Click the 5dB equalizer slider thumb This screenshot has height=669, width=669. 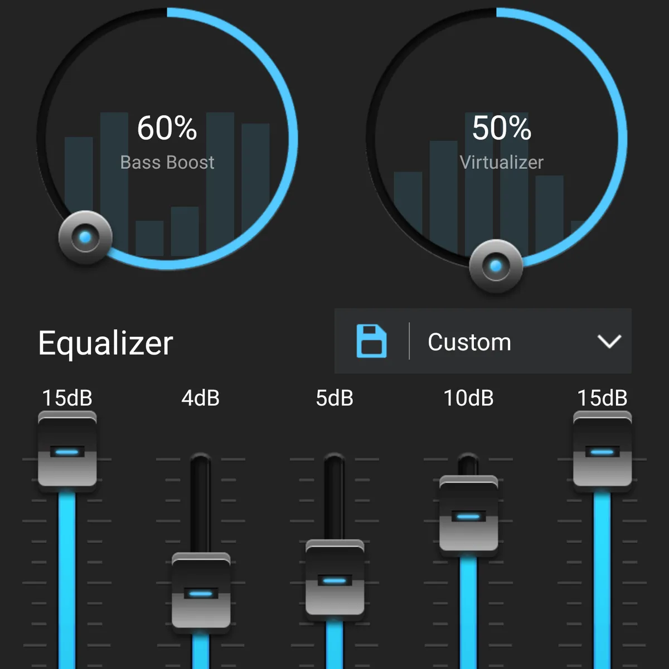tap(334, 578)
